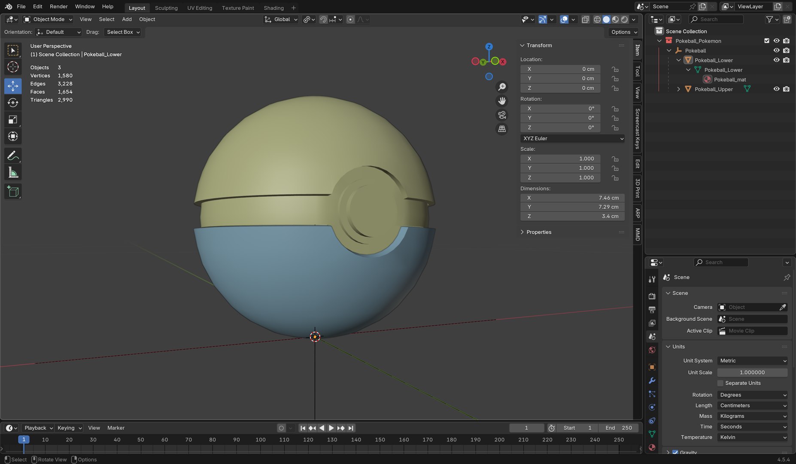Play the animation forward
Screen dimensions: 796x464
pos(331,428)
